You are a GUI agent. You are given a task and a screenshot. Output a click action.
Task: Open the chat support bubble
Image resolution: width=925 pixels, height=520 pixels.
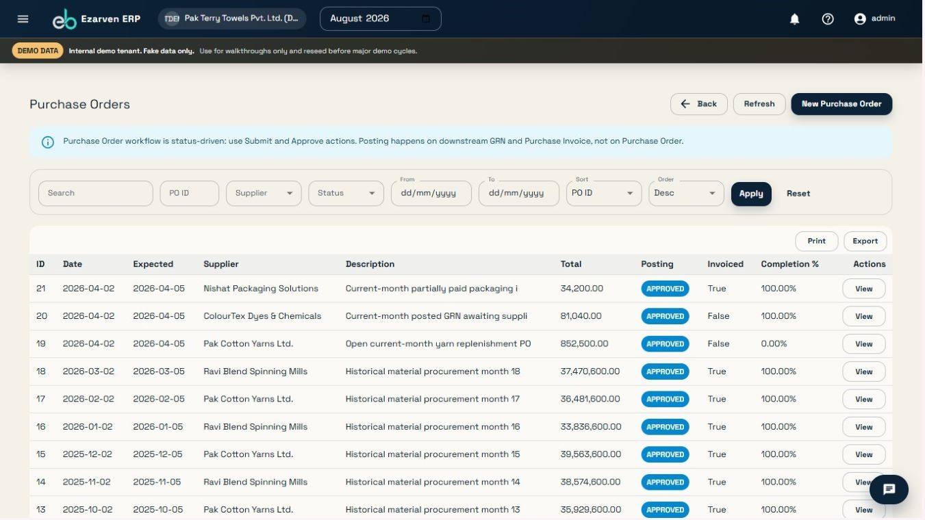click(889, 489)
